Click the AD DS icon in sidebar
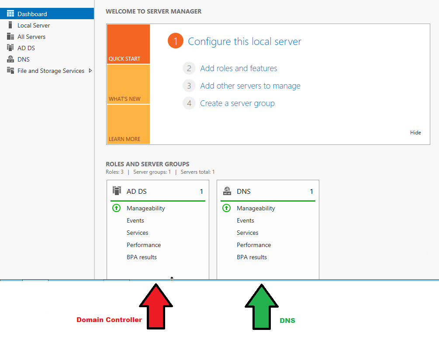439x343 pixels. (10, 48)
